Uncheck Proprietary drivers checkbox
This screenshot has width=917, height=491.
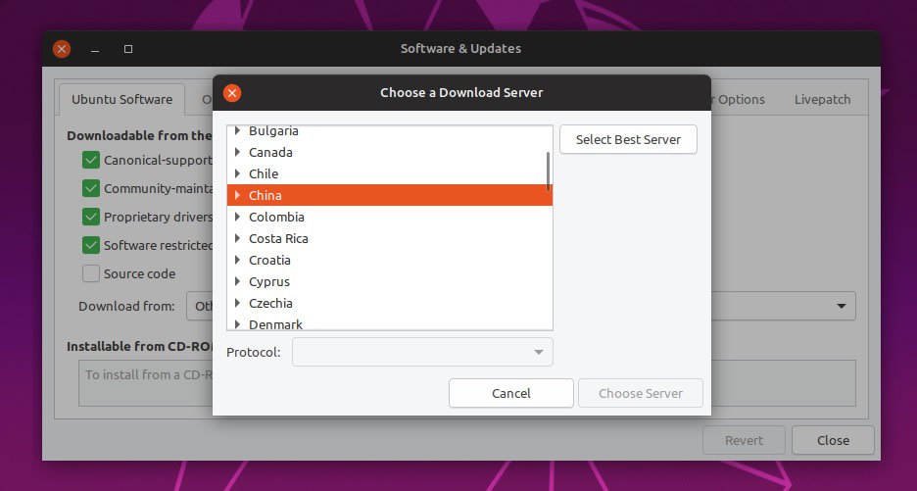[91, 218]
